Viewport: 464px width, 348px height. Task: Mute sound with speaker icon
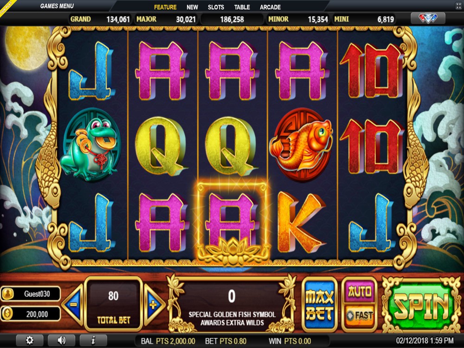click(x=61, y=341)
